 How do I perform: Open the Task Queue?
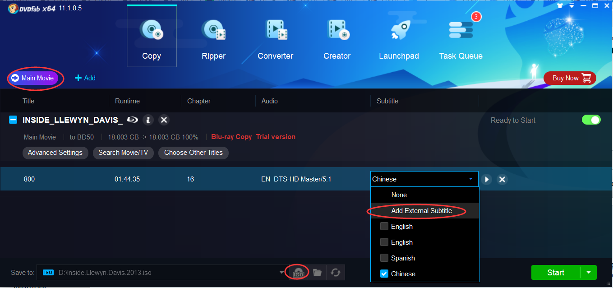[461, 40]
